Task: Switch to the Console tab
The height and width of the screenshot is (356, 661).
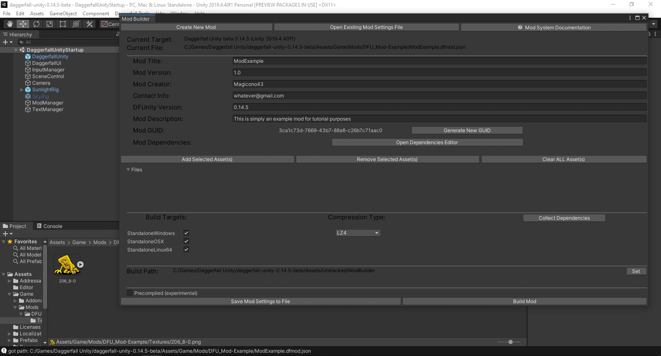Action: [50, 226]
